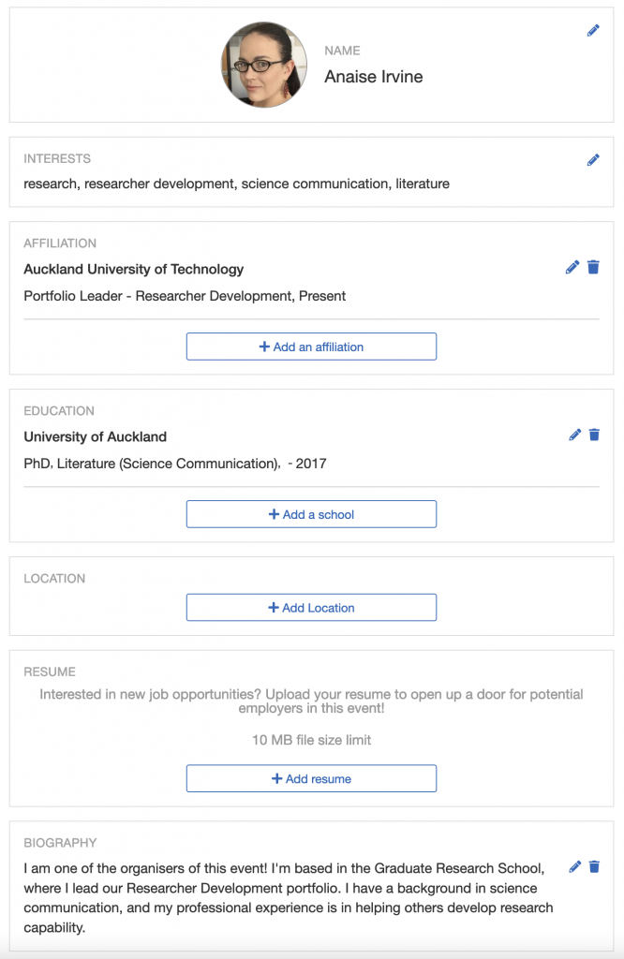Edit Auckland University of Technology affiliation
Screen dimensions: 624x959
pos(572,267)
